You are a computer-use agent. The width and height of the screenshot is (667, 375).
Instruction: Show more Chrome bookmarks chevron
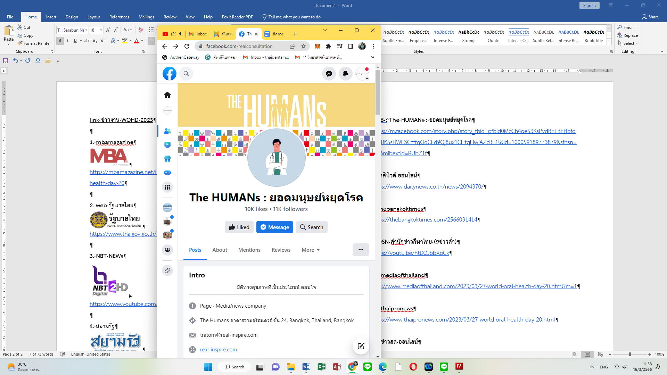pos(373,57)
